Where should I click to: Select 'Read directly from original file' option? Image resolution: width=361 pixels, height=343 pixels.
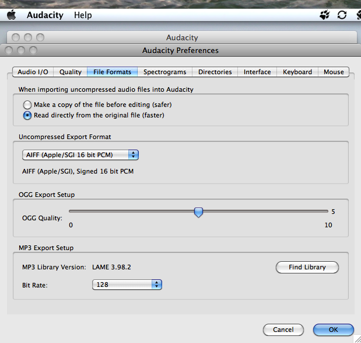pyautogui.click(x=27, y=115)
